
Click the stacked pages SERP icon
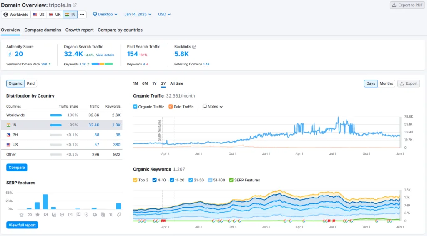click(103, 214)
